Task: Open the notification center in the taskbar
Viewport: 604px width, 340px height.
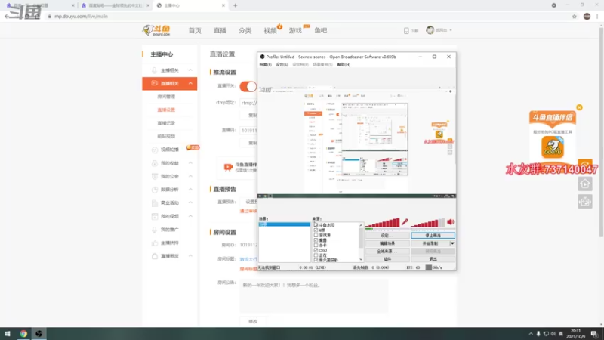Action: point(594,334)
